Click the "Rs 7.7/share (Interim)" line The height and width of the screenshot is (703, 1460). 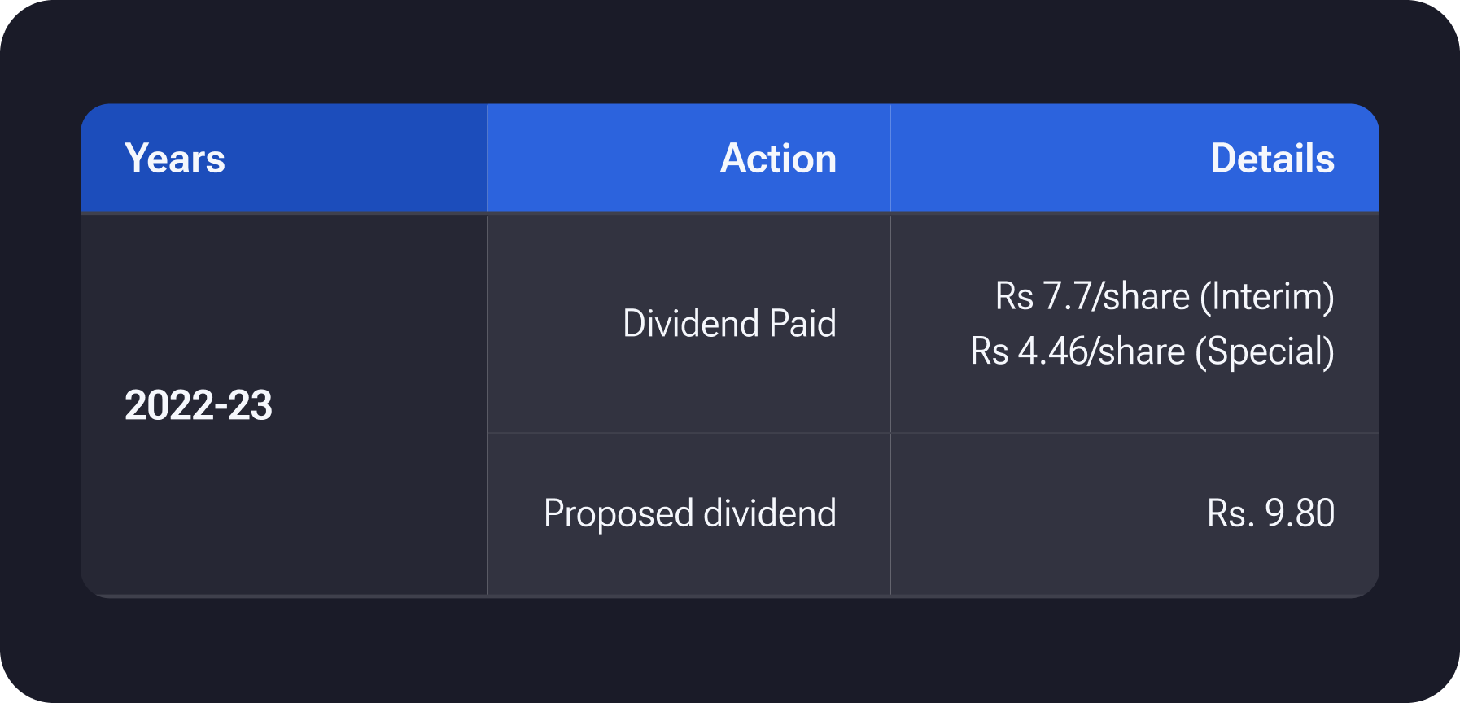pos(1164,296)
